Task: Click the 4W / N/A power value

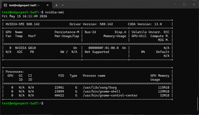Action: tap(69, 52)
